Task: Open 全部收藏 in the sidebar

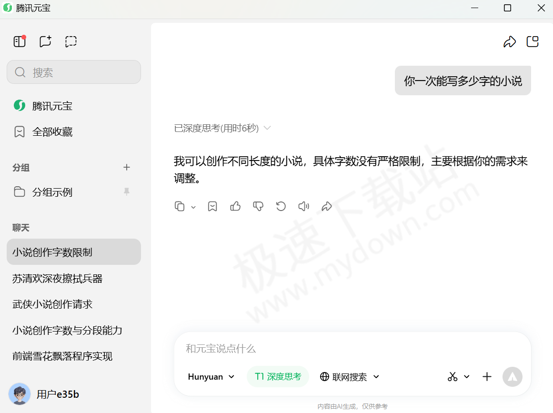Action: (x=52, y=132)
